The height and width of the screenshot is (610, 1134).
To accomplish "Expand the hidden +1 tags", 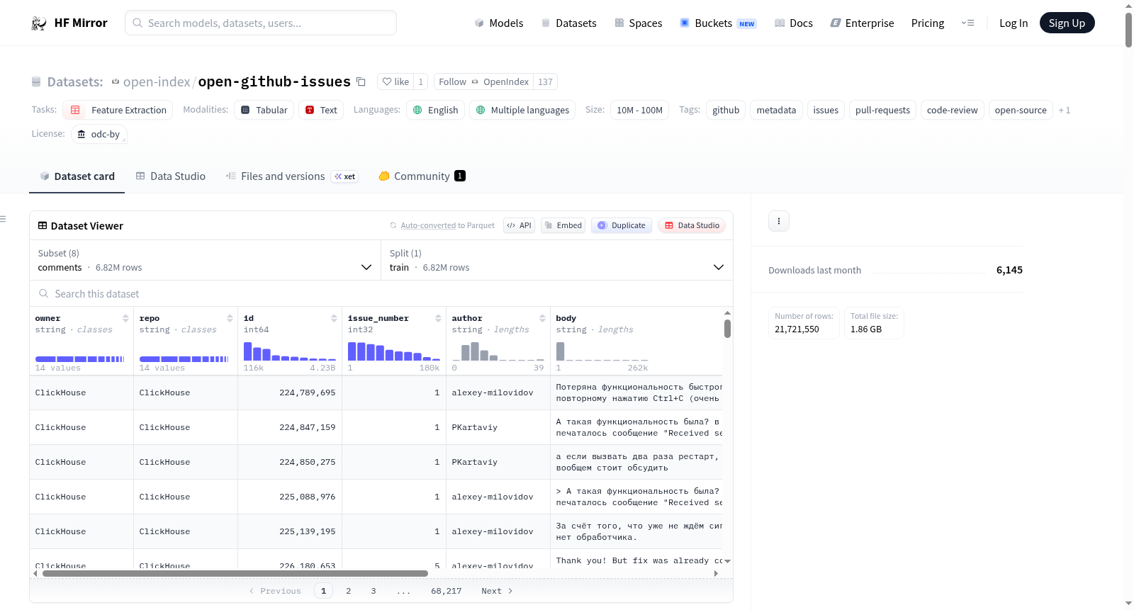I will tap(1065, 110).
